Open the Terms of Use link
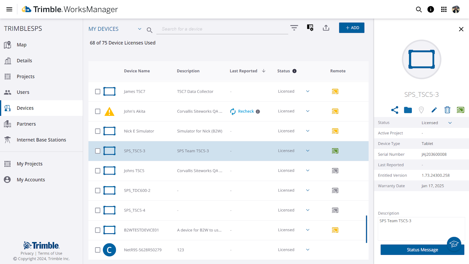Viewport: 469px width, 264px height. [x=50, y=253]
